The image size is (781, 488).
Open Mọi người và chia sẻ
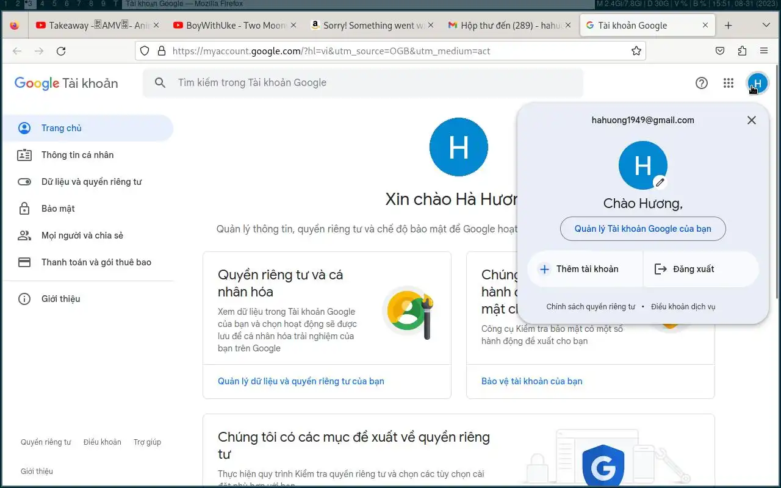[88, 235]
